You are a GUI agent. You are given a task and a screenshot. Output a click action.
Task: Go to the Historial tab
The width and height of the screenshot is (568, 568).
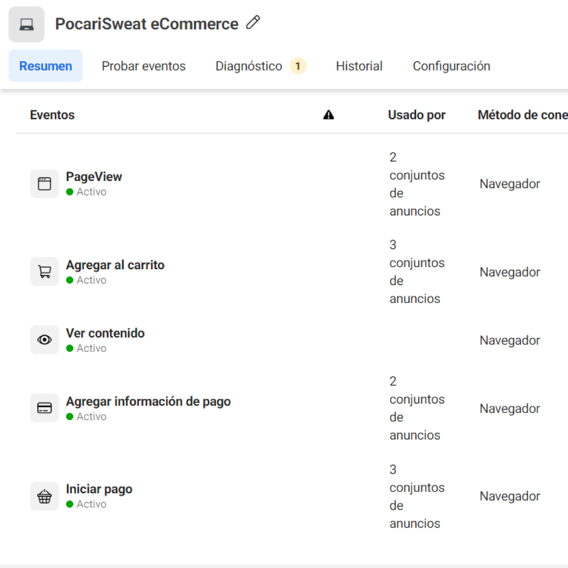[359, 66]
